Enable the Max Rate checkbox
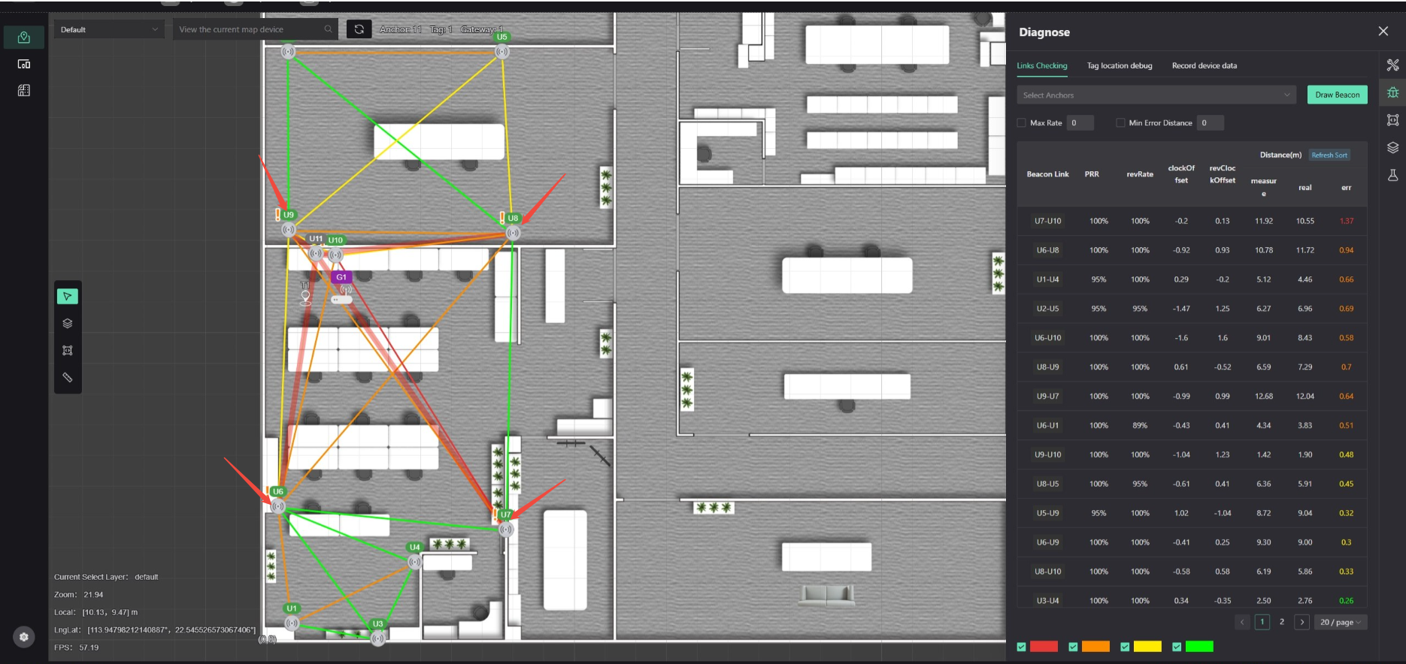 1021,123
